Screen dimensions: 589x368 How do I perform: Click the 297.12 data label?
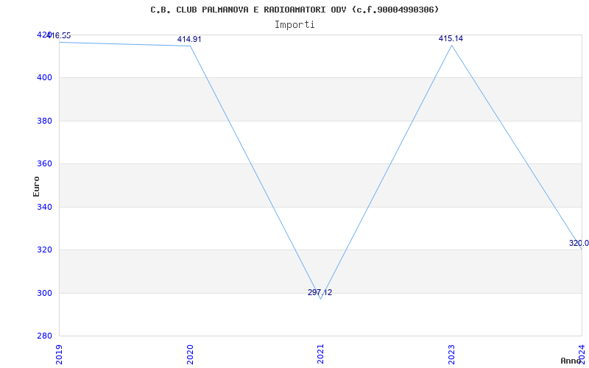coord(320,292)
